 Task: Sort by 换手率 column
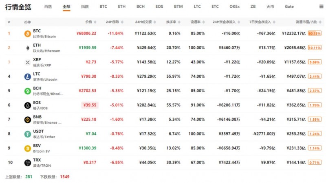tap(179, 22)
